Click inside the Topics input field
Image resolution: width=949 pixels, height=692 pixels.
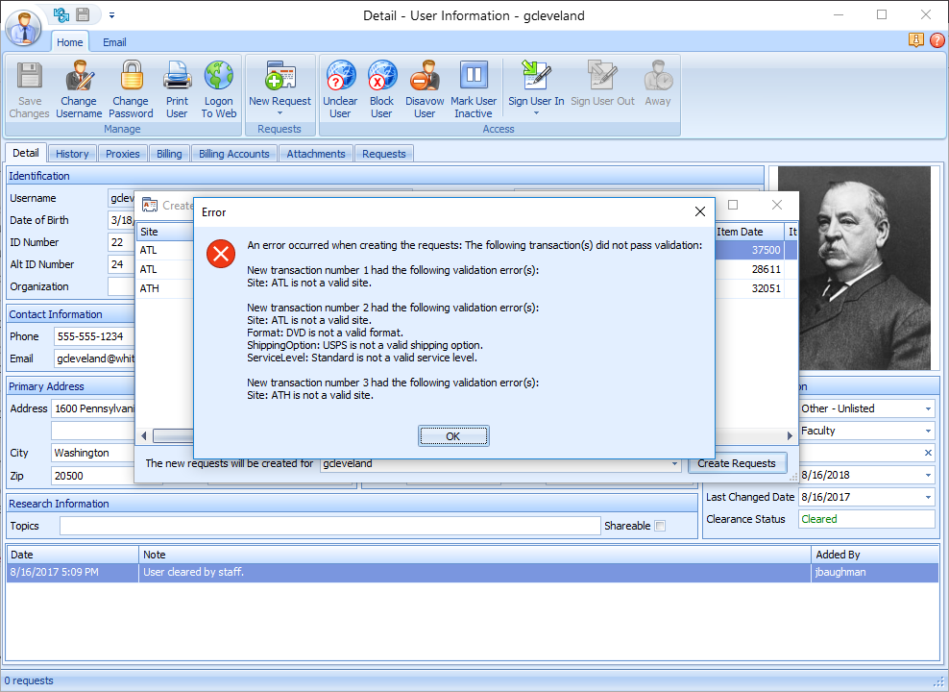[327, 526]
